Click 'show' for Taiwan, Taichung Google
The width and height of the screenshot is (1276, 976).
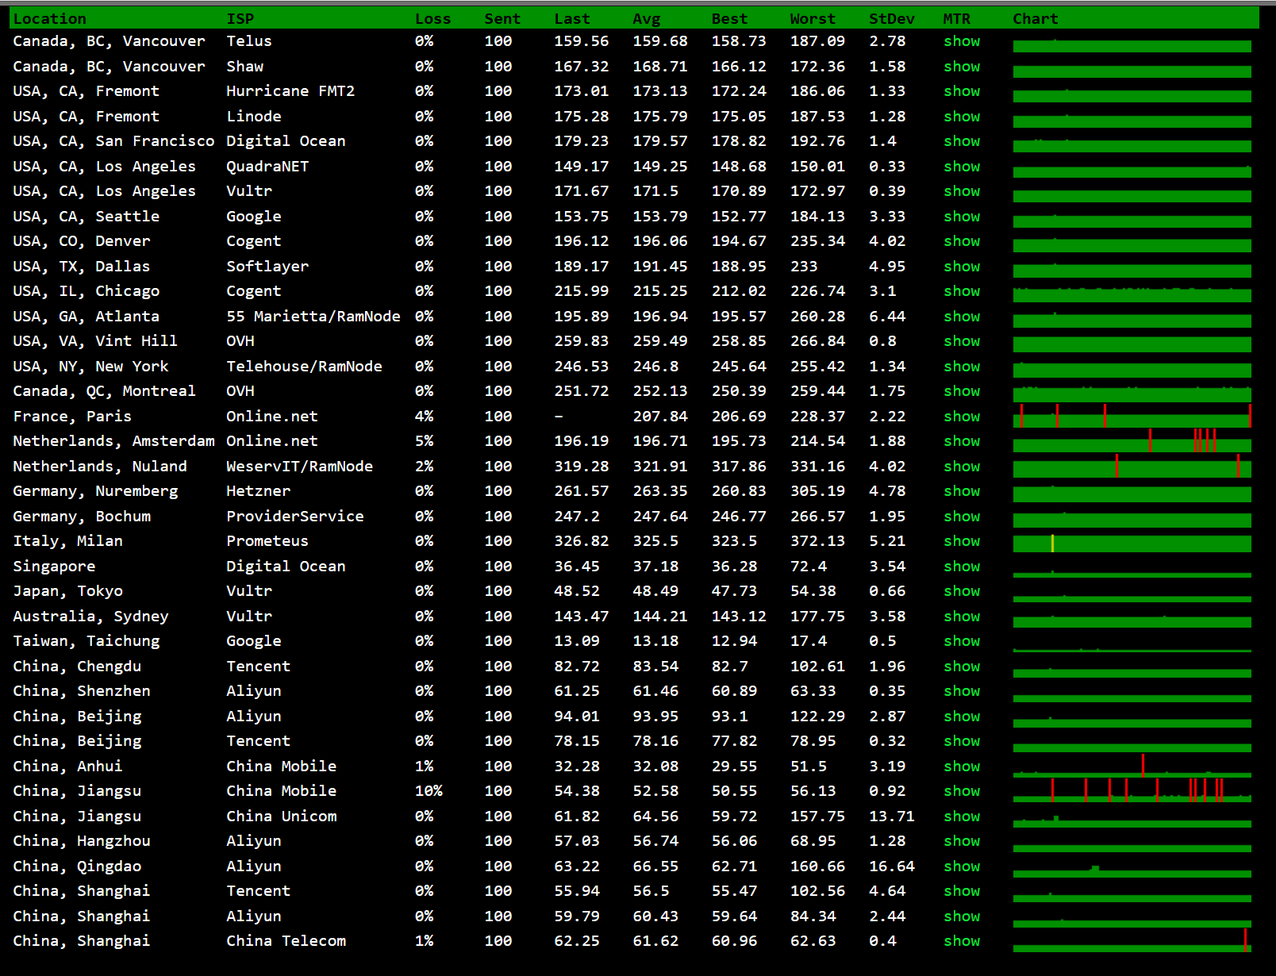[x=962, y=641]
